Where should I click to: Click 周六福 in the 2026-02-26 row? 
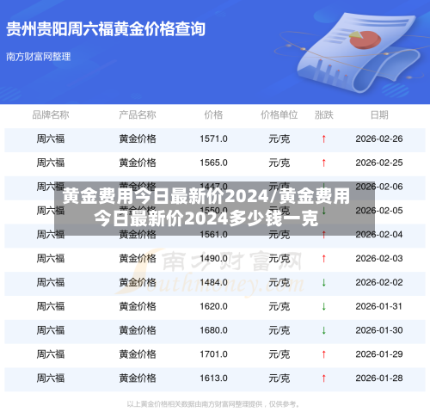tap(51, 139)
